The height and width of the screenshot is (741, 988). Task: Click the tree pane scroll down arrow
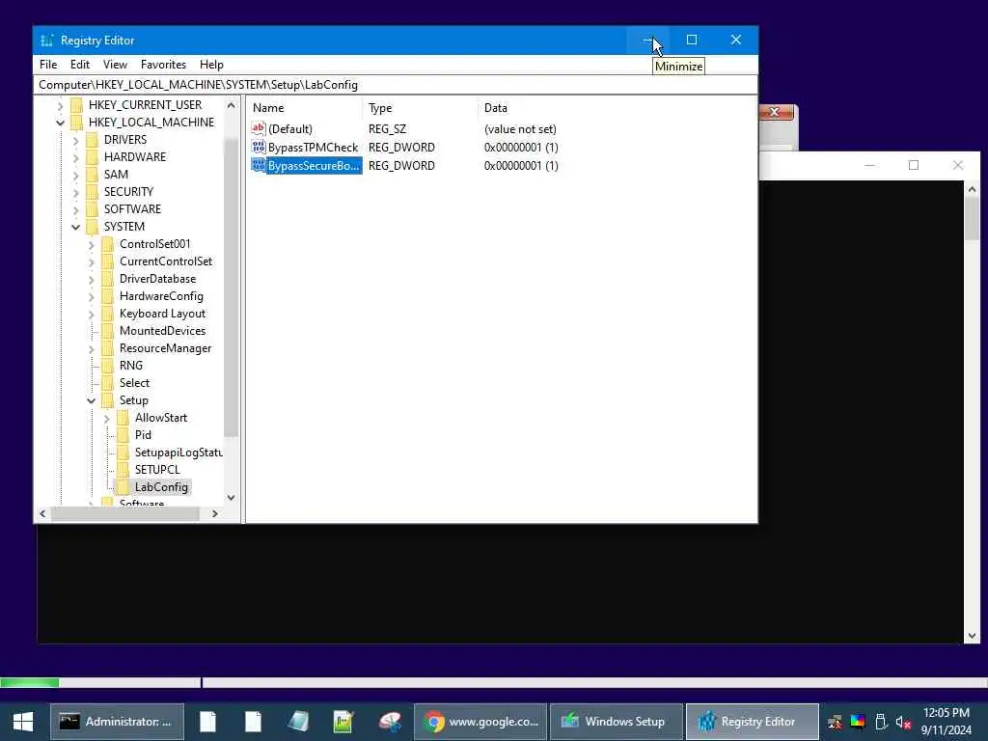coord(231,498)
